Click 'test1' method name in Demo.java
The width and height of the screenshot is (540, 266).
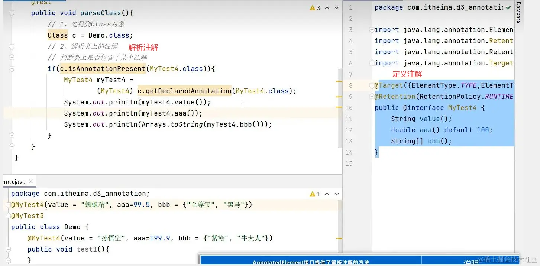pos(87,249)
